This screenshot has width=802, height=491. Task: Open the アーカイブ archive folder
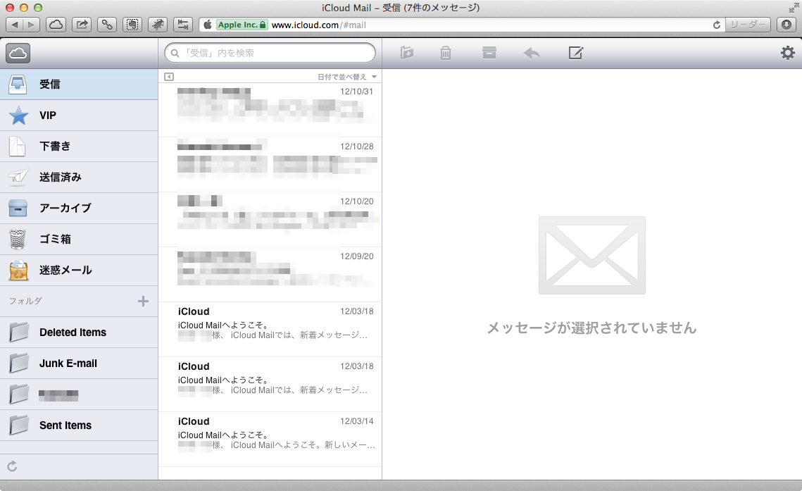point(79,208)
